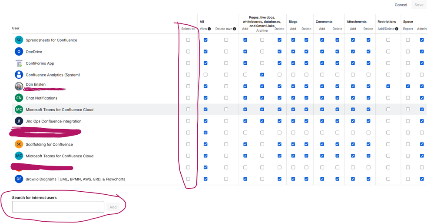Screen dimensions: 434x223
Task: Click the Attachments column group header
Action: [x=357, y=22]
